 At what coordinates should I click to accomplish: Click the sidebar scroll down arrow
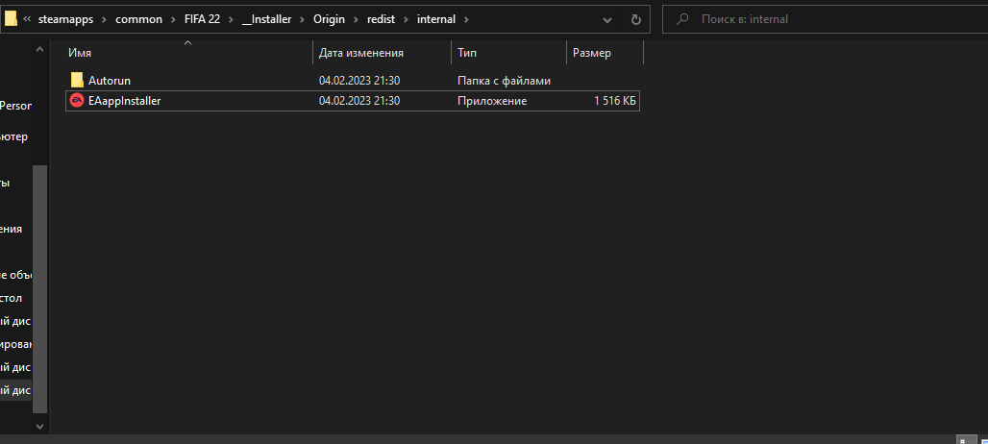pyautogui.click(x=39, y=426)
